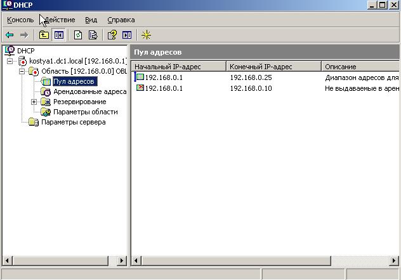This screenshot has width=401, height=280.
Task: Select Параметры области in the tree
Action: (x=86, y=112)
